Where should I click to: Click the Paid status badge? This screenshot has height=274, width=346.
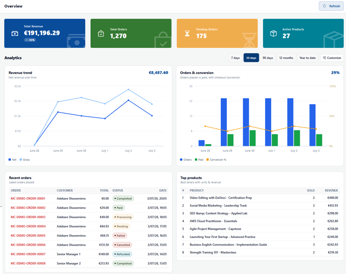coord(118,208)
